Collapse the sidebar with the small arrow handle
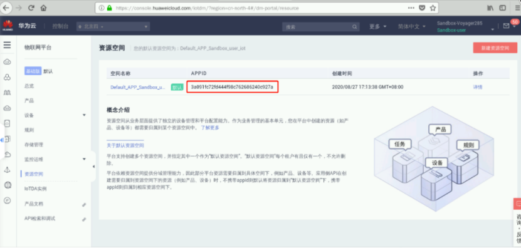 pyautogui.click(x=93, y=166)
